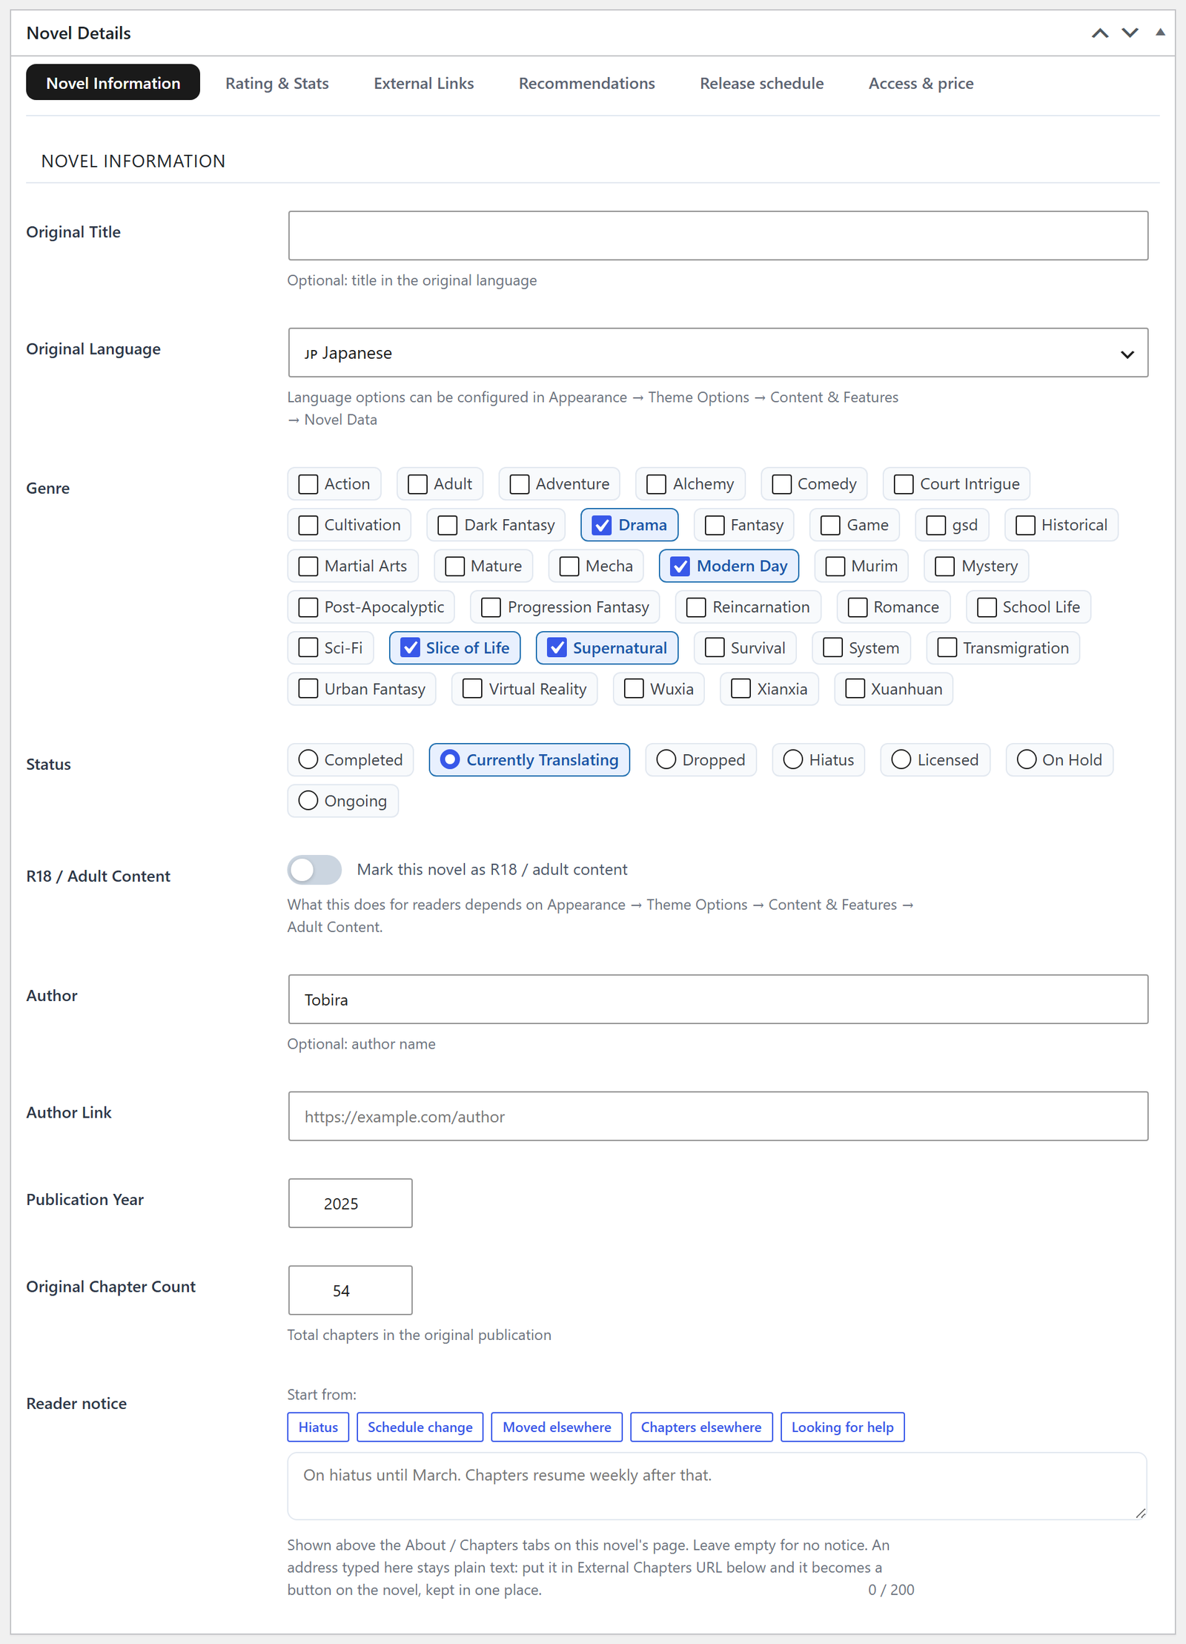
Task: Move the Novel Details panel up
Action: (1100, 33)
